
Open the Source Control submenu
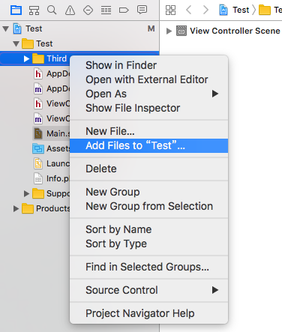[149, 290]
